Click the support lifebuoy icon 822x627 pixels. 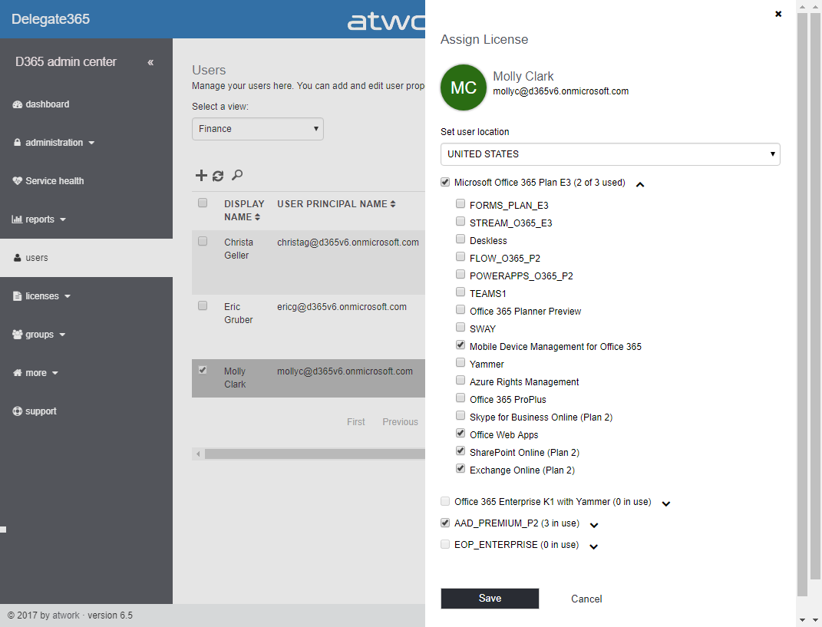point(18,411)
